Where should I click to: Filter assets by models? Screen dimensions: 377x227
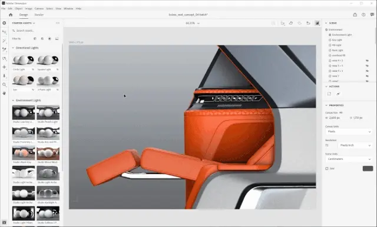tap(35, 38)
